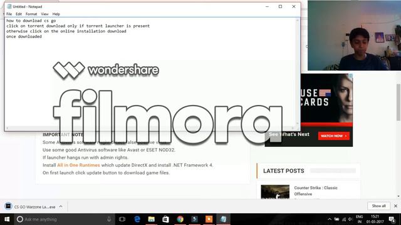The width and height of the screenshot is (401, 225).
Task: Open the Windows Start menu
Action: pyautogui.click(x=7, y=219)
